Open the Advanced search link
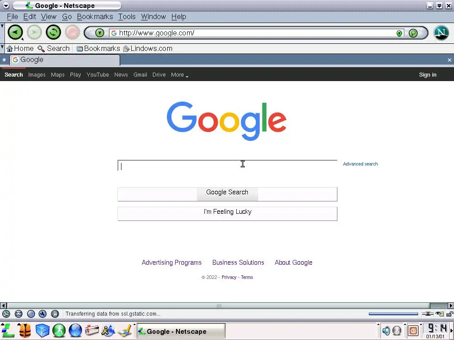The image size is (454, 340). coord(360,164)
